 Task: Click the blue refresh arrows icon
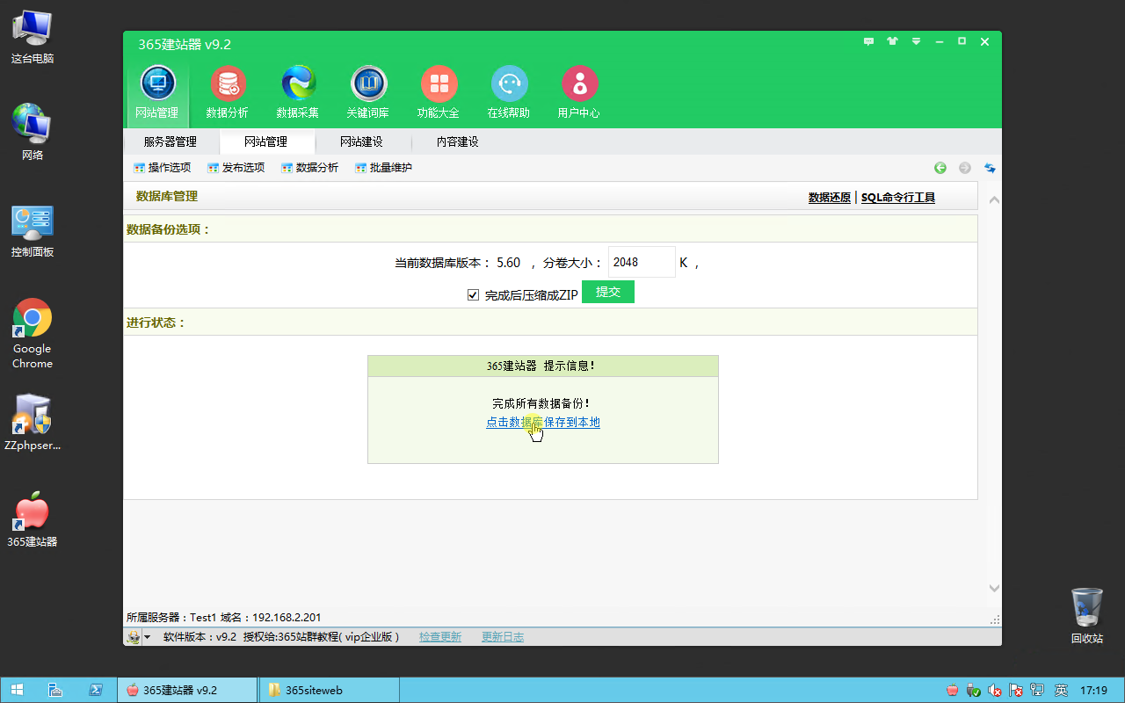tap(990, 168)
